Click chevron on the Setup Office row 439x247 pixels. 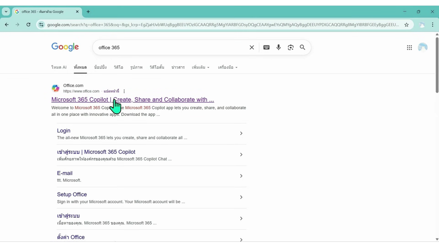coord(241,197)
